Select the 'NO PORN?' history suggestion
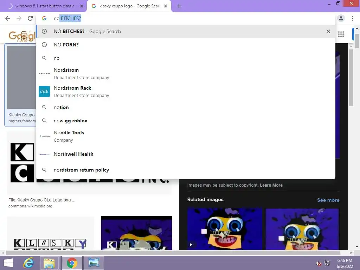The width and height of the screenshot is (360, 270). (186, 45)
